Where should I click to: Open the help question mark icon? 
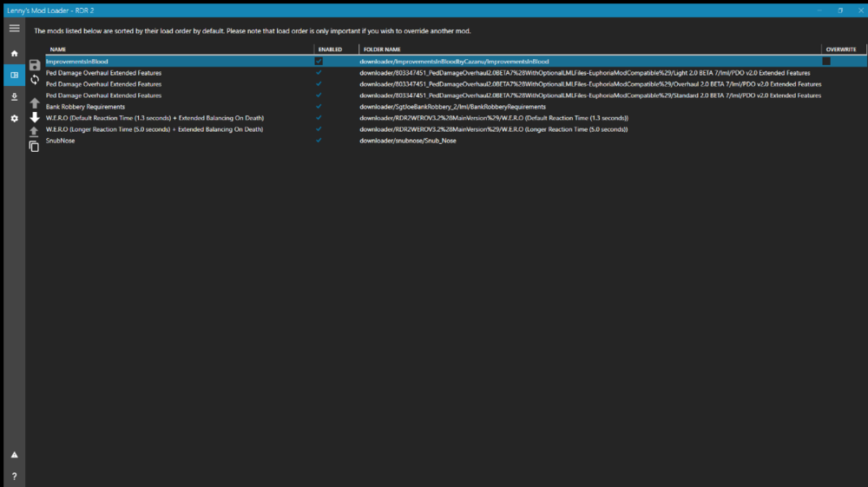14,476
